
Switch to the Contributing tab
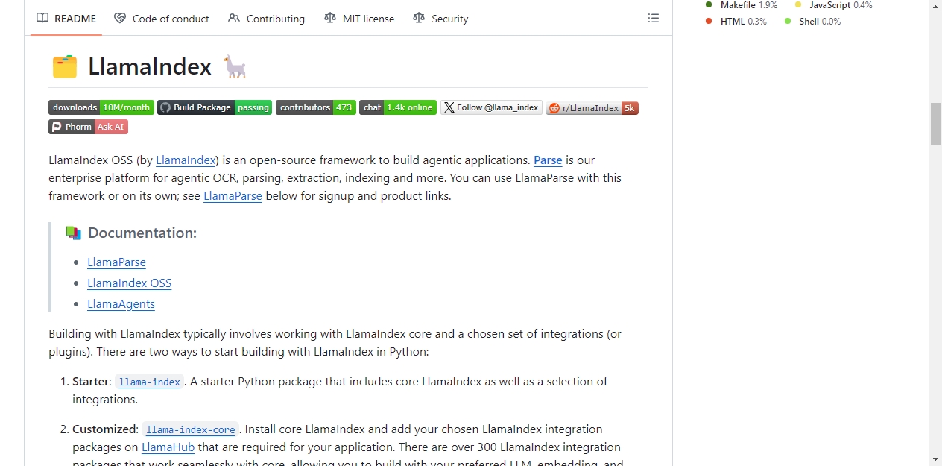(x=267, y=19)
